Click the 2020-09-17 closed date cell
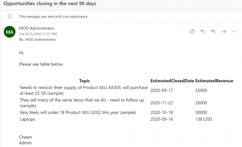The width and height of the screenshot is (242, 147). click(x=162, y=90)
